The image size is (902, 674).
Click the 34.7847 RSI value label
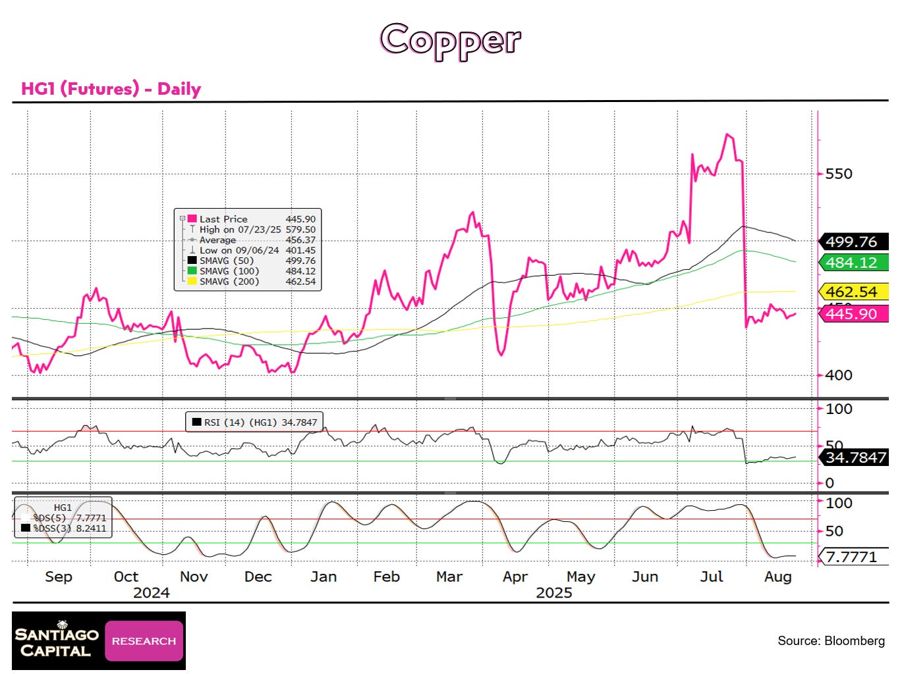[x=855, y=457]
